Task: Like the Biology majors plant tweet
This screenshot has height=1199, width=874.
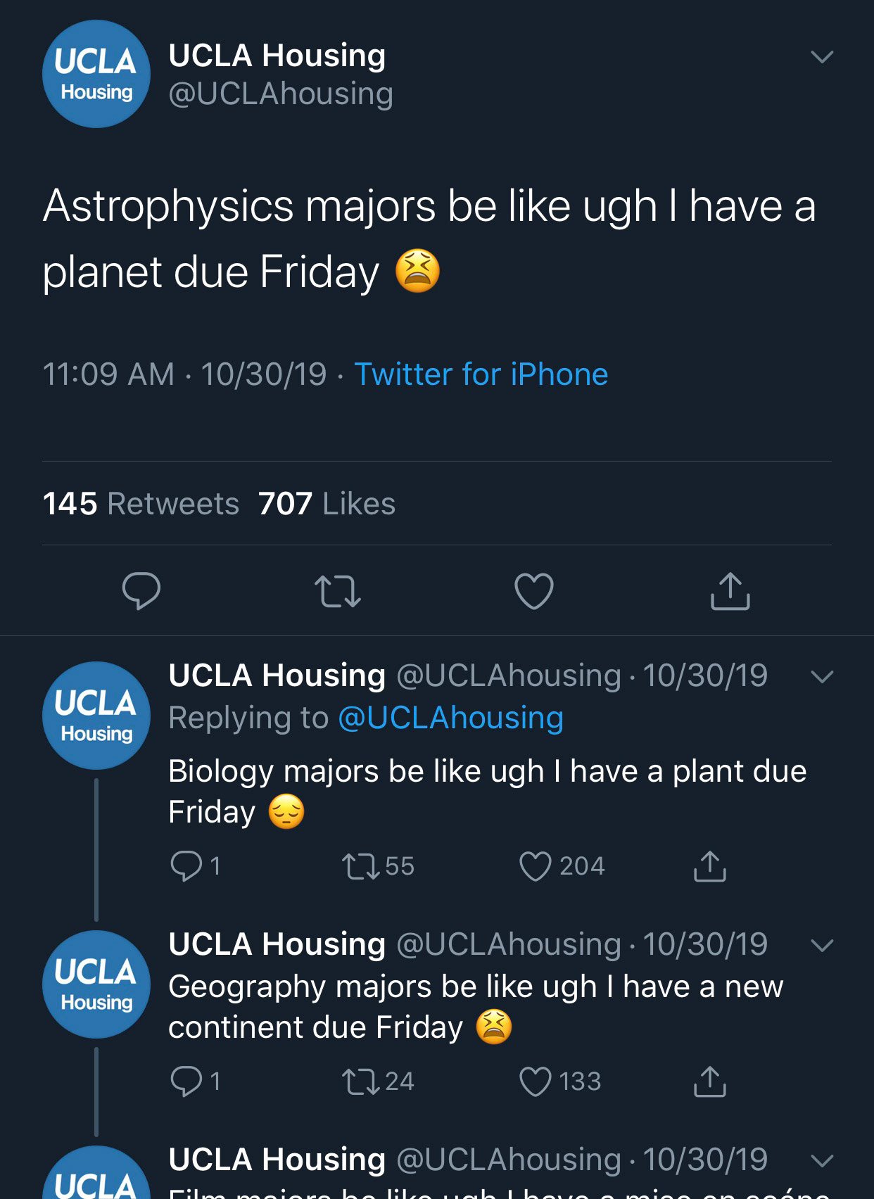Action: point(535,866)
